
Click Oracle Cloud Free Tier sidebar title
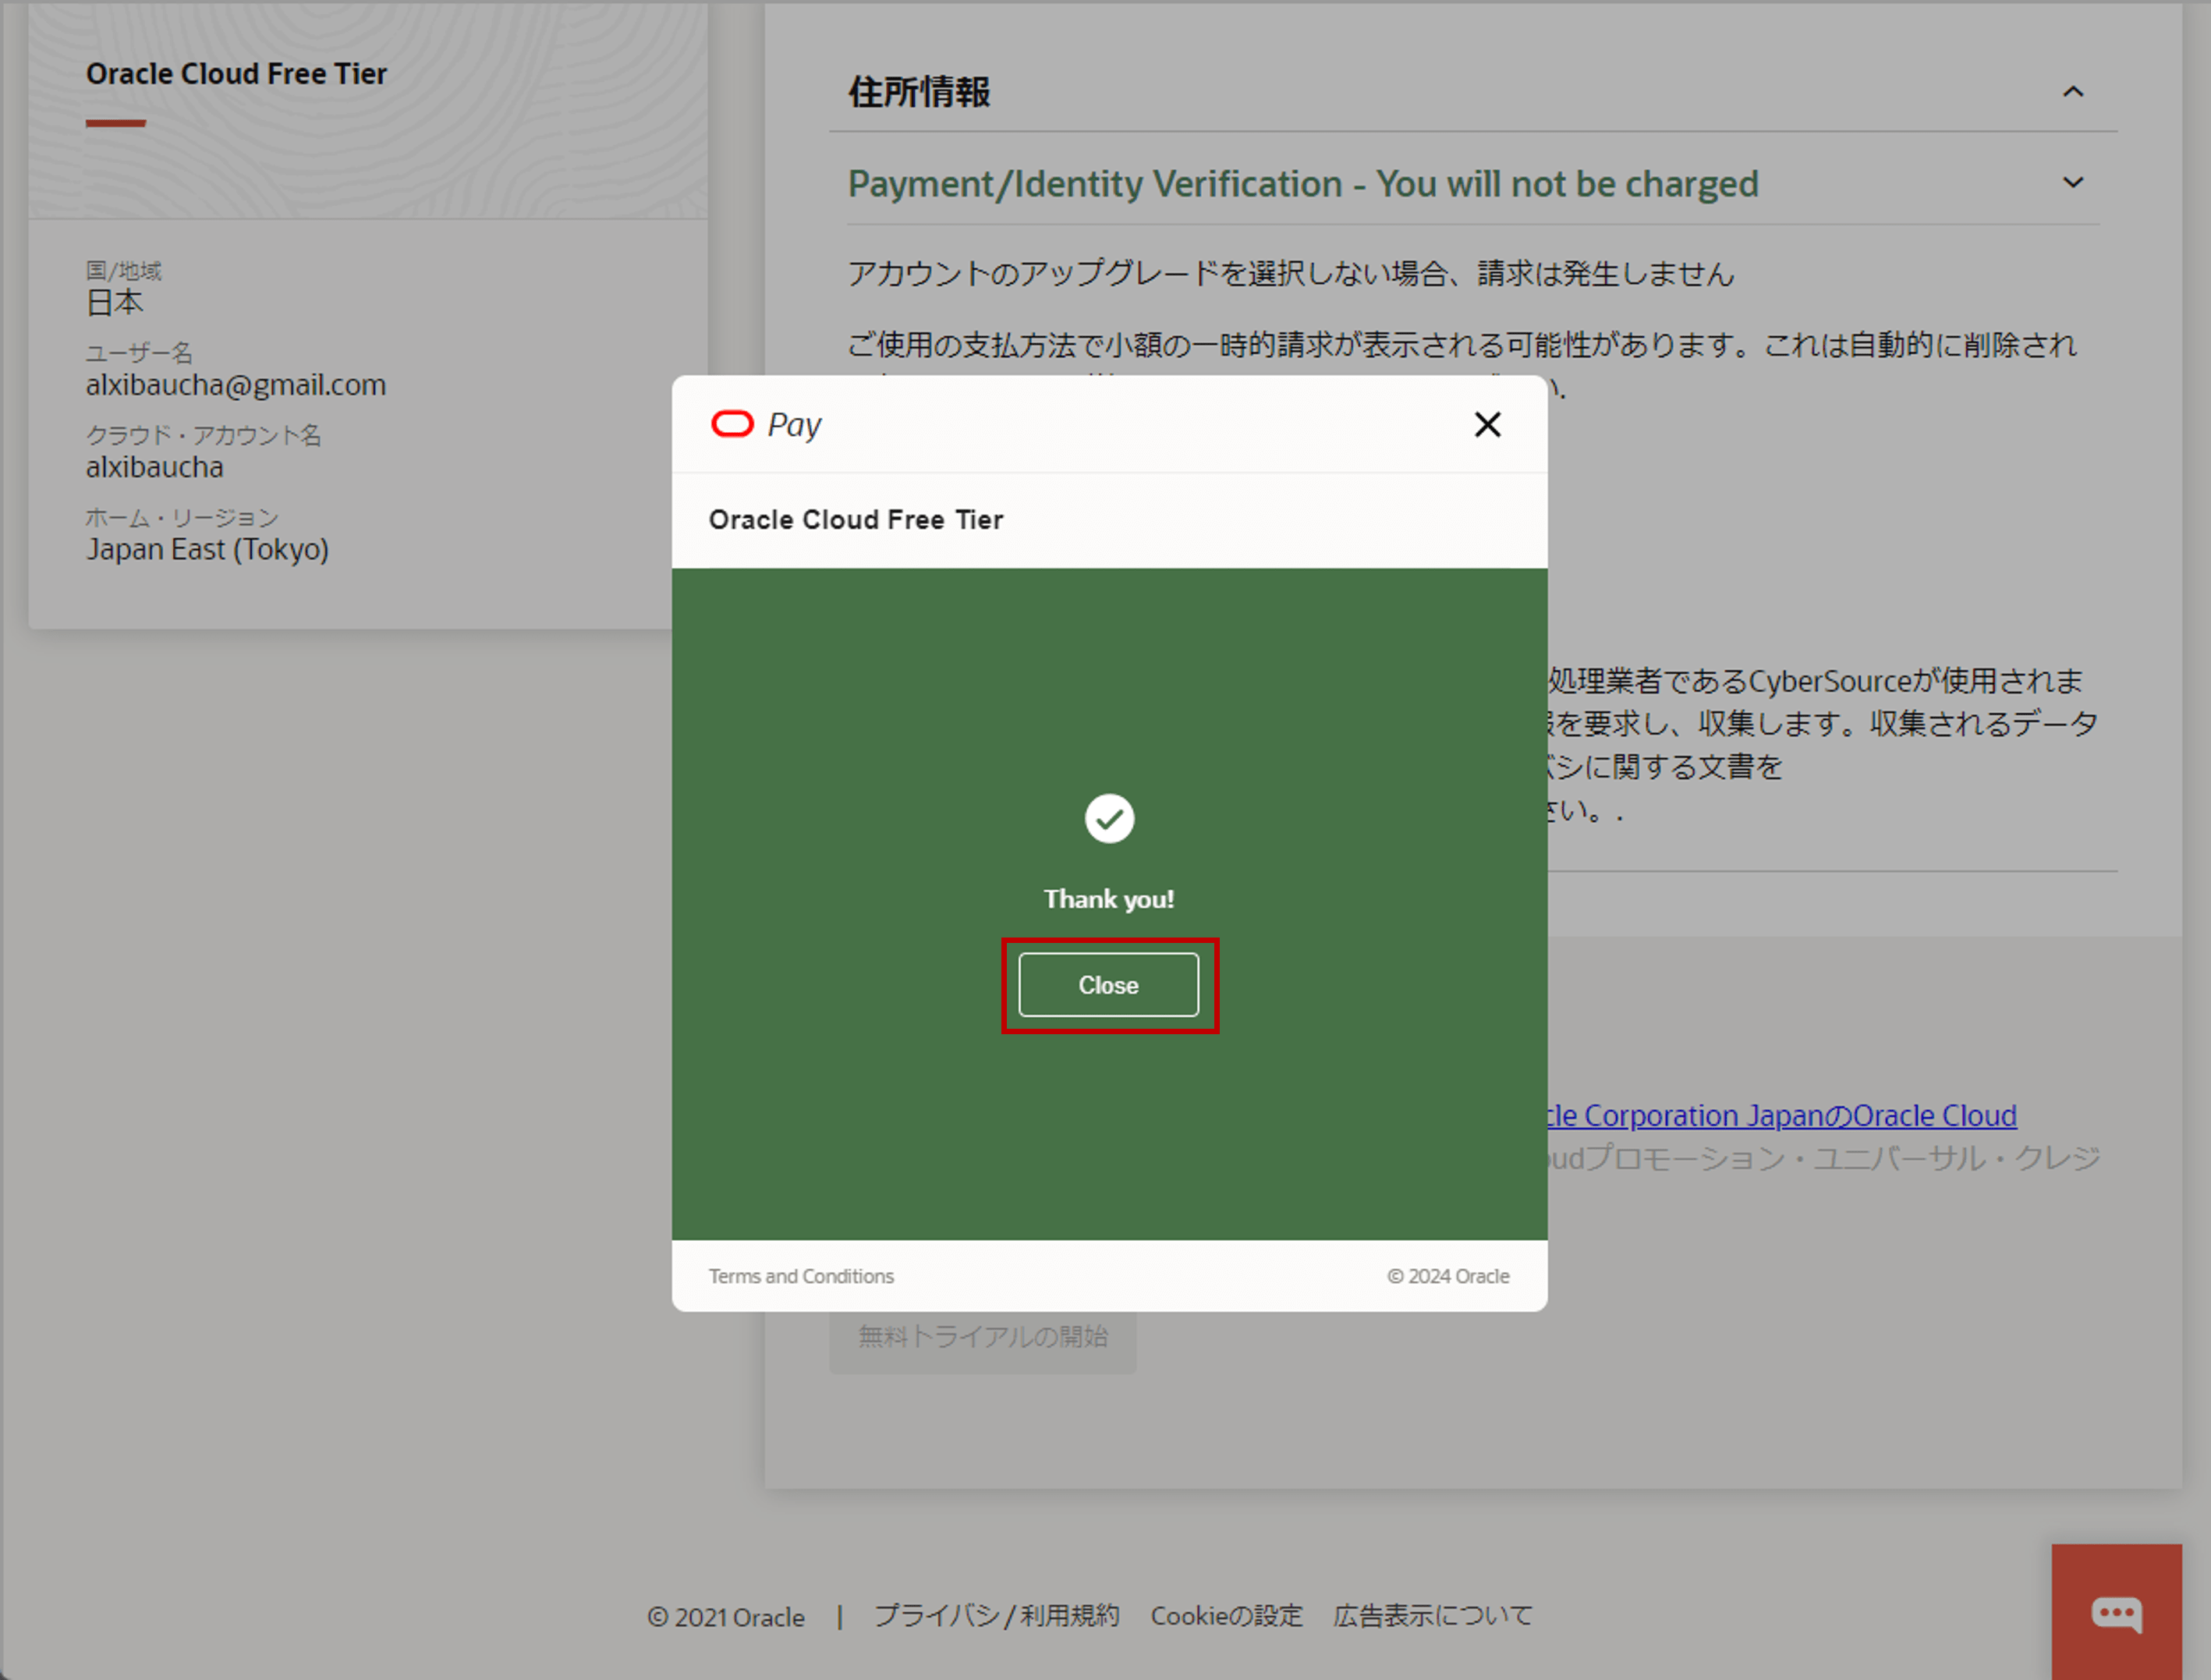(x=236, y=74)
